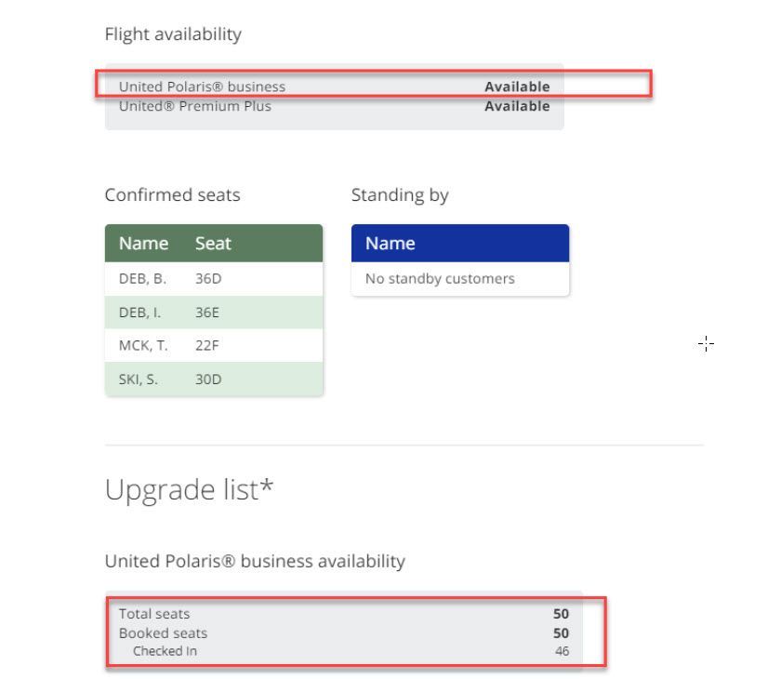The image size is (781, 679).
Task: Click the No standby customers message
Action: tap(440, 279)
